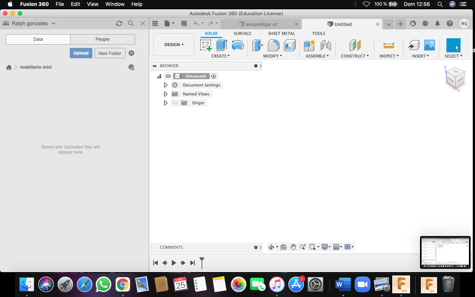Create a New Component icon

pos(309,45)
